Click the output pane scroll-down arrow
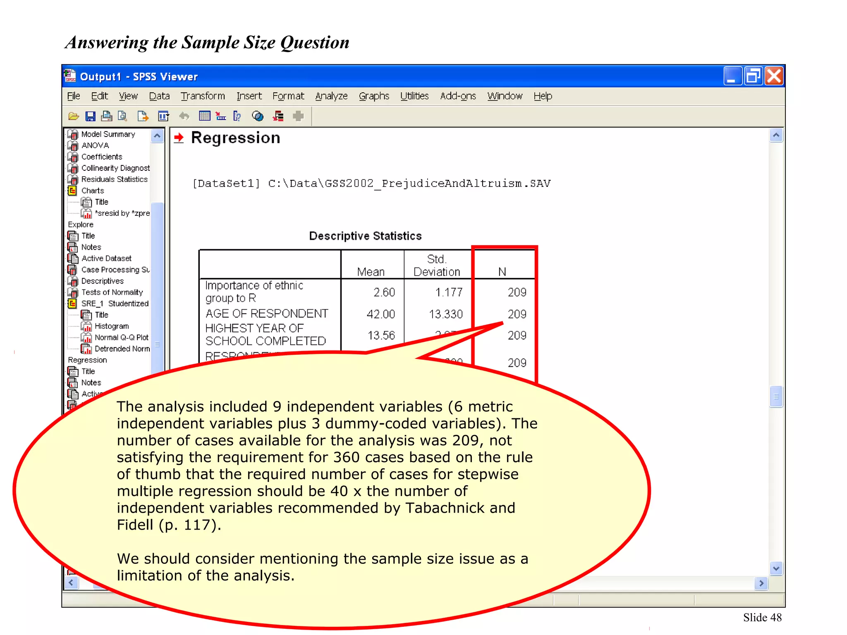The height and width of the screenshot is (635, 847). (x=776, y=568)
